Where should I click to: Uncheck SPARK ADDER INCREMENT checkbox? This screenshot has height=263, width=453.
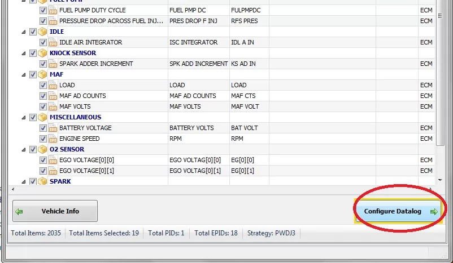pyautogui.click(x=43, y=64)
